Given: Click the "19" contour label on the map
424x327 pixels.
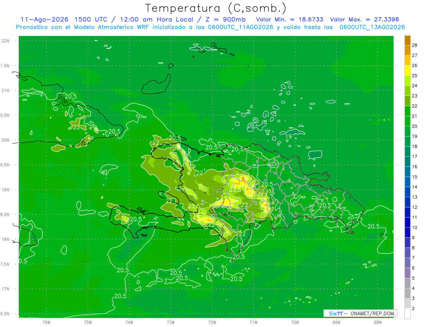Looking at the screenshot, I should (x=288, y=136).
